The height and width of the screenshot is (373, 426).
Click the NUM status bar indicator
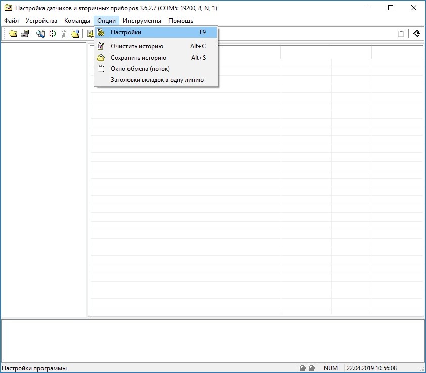click(331, 368)
